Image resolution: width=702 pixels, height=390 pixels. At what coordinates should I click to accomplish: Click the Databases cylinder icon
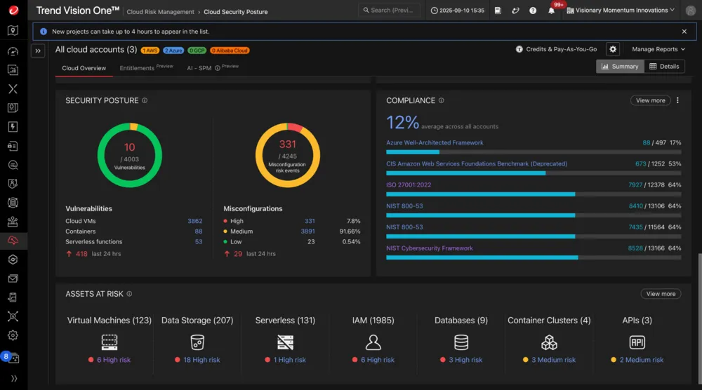(461, 342)
